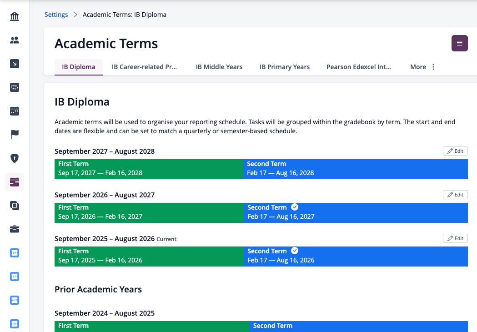
Task: Click First Term Sep 17, 2026 green bar
Action: 149,213
